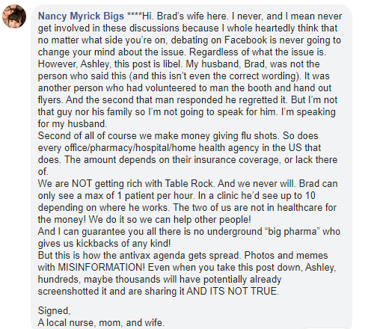Click the line 'for my husband.'
The width and height of the screenshot is (377, 329).
pyautogui.click(x=73, y=124)
